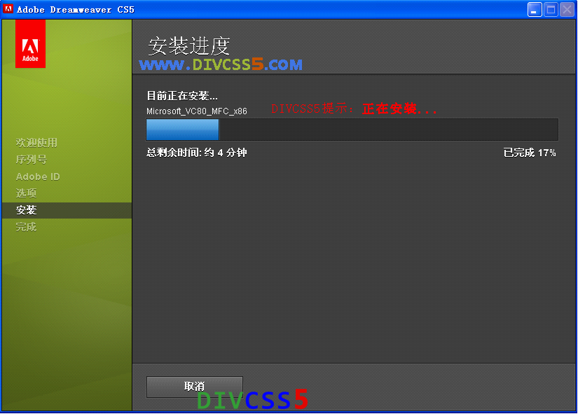Click the Adobe Dreamweaver CS5 window title

(x=76, y=10)
